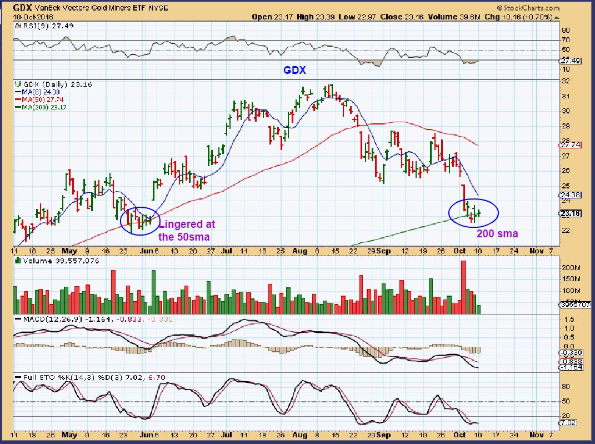Click 'Nov' on the bottom date axis

[x=536, y=435]
